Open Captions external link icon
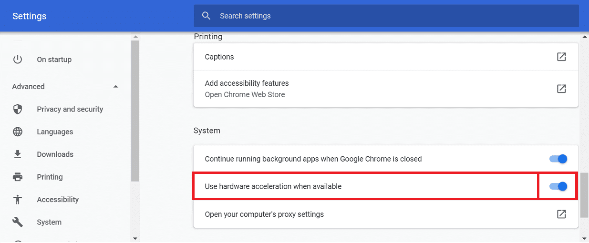Screen dimensions: 589x243 tap(561, 57)
